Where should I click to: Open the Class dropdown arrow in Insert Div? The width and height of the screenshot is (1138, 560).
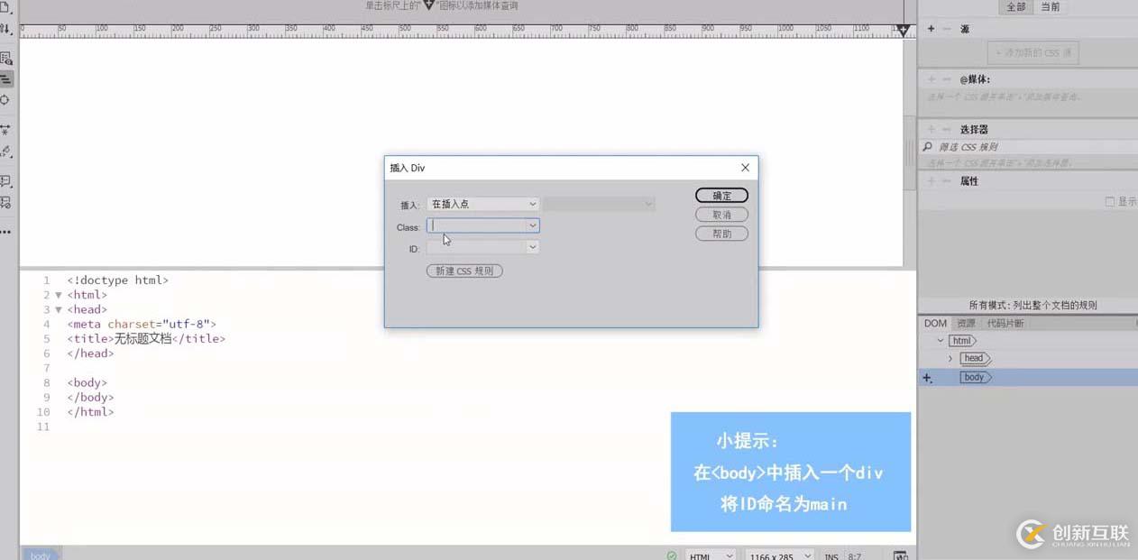(x=532, y=225)
